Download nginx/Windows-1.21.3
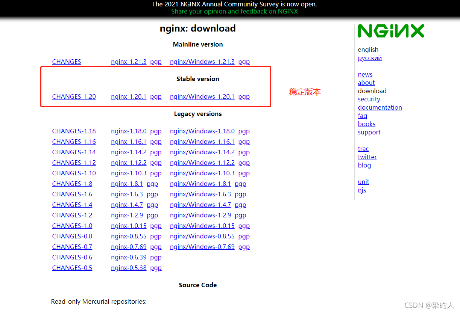This screenshot has width=460, height=312. 202,62
